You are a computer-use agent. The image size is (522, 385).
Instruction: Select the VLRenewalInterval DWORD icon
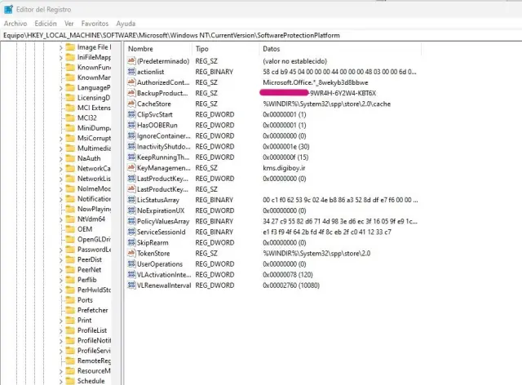tap(130, 285)
